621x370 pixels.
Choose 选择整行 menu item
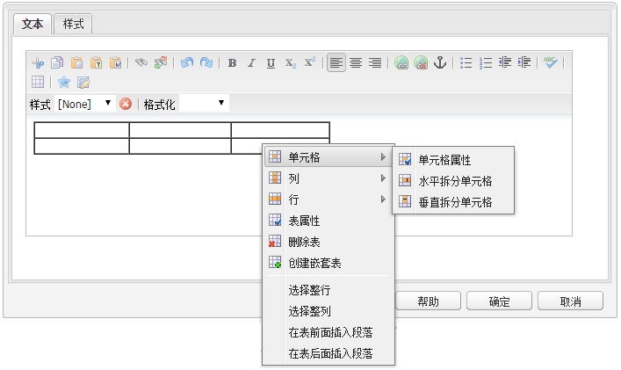coord(329,290)
